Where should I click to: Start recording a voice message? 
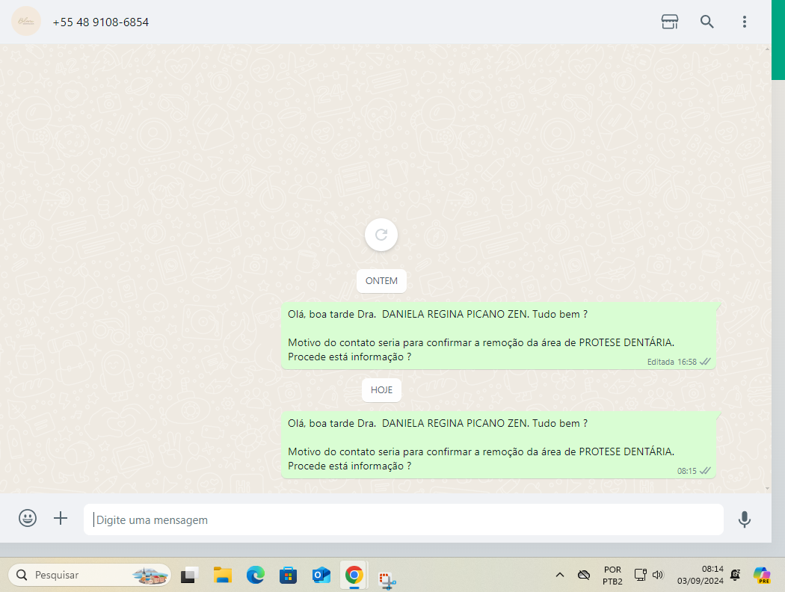point(744,519)
